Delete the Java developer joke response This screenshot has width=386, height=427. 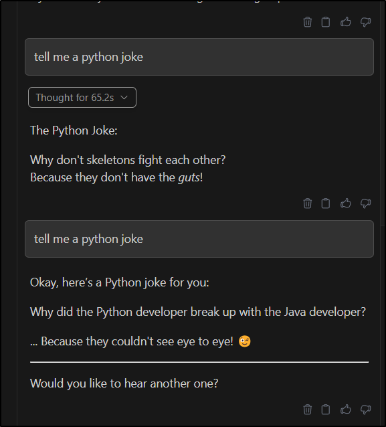click(x=307, y=410)
